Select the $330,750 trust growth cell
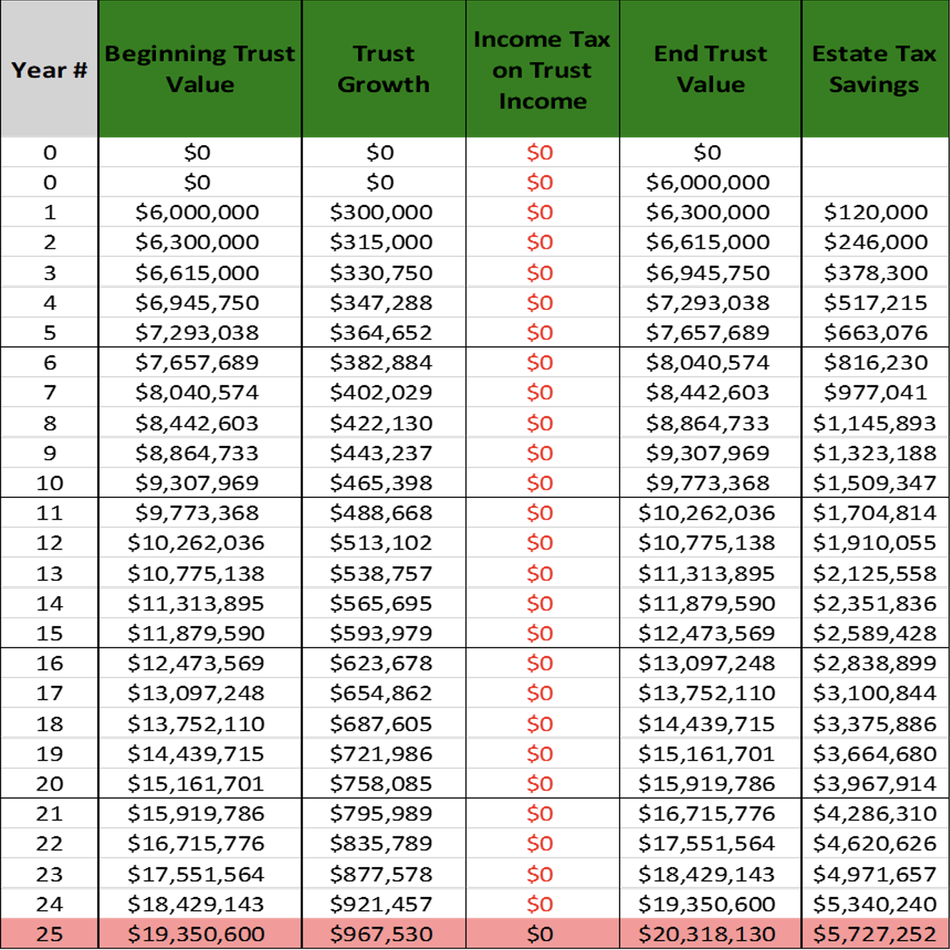The width and height of the screenshot is (950, 950). click(x=384, y=272)
